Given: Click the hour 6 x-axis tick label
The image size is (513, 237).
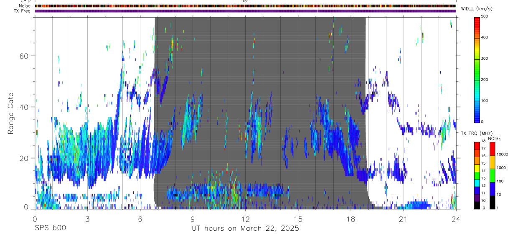Looking at the screenshot, I should (140, 219).
